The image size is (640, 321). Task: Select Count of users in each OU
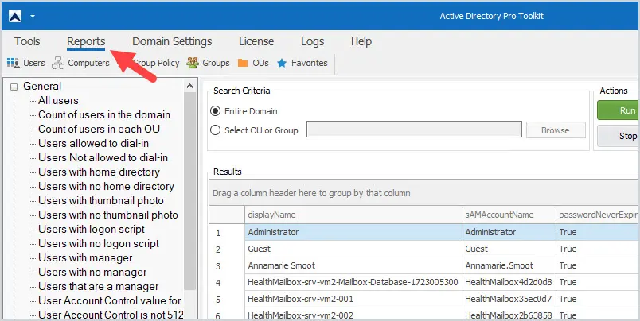point(99,130)
